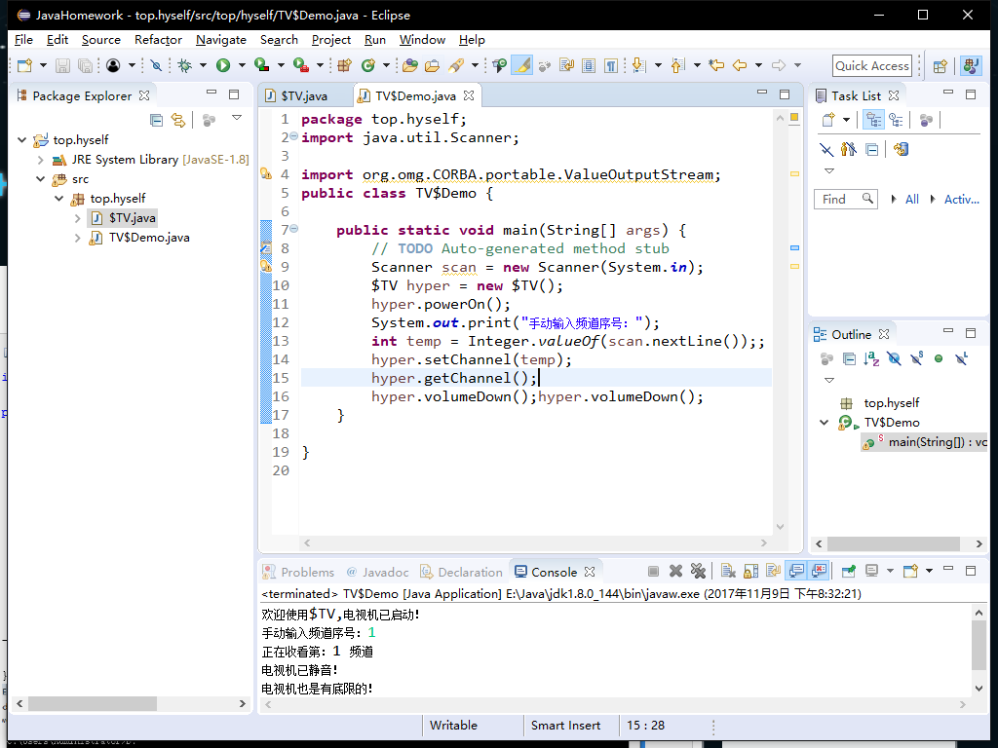Click the New Task icon in Task List
Image resolution: width=998 pixels, height=748 pixels.
pyautogui.click(x=828, y=120)
